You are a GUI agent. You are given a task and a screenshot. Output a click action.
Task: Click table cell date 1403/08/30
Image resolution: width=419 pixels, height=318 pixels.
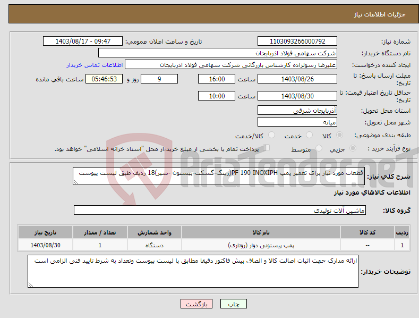point(46,245)
